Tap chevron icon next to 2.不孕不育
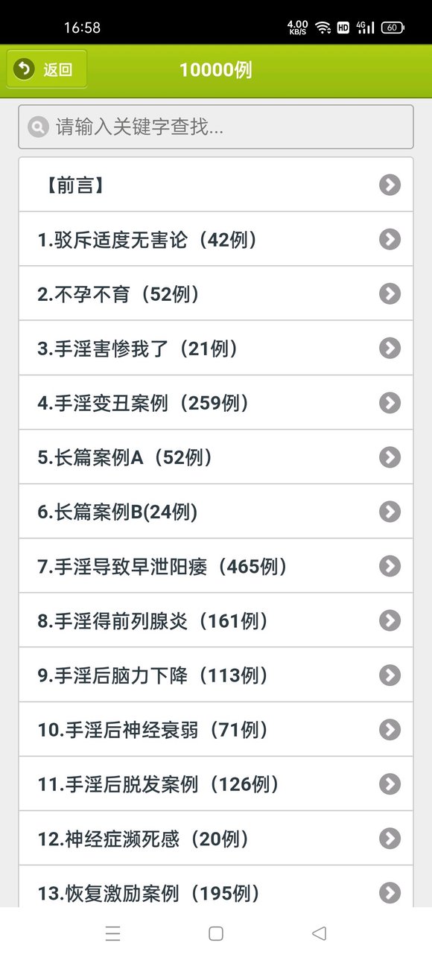Viewport: 432px width, 960px height. click(390, 293)
